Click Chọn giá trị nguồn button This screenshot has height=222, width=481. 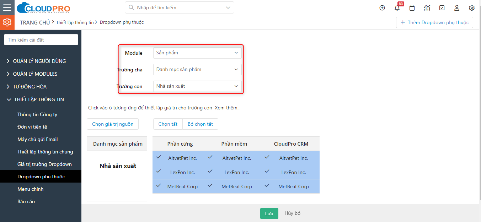(113, 124)
